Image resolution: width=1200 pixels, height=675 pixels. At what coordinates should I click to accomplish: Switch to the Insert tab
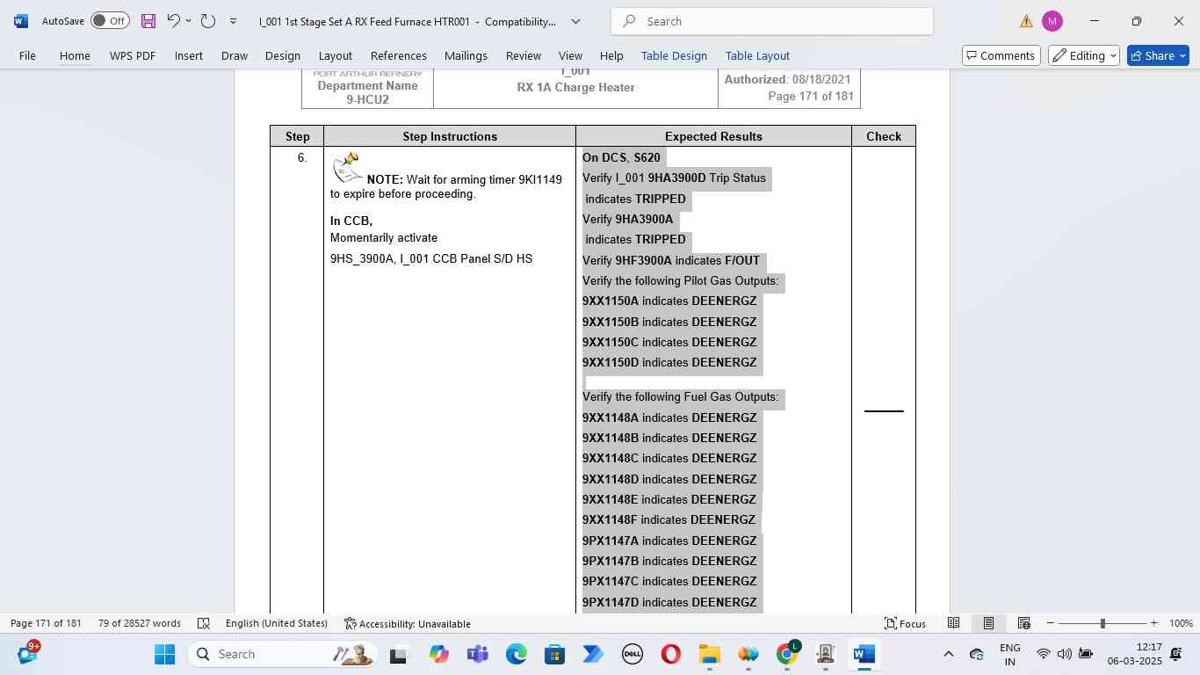point(189,55)
